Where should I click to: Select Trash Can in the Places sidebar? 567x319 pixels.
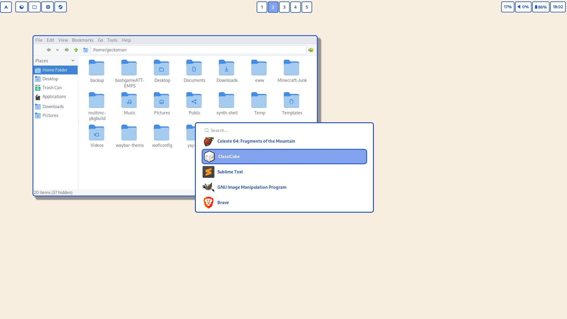52,88
